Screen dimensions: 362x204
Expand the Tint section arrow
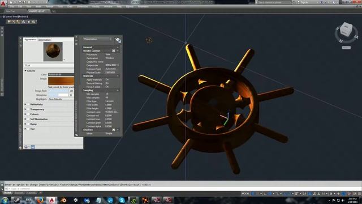tap(25, 129)
